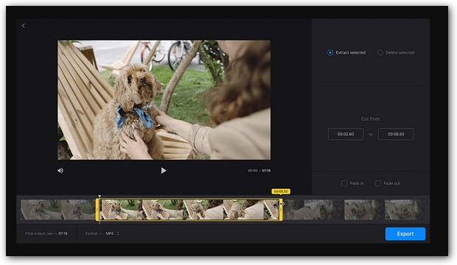Mute audio with the speaker icon

pos(60,170)
